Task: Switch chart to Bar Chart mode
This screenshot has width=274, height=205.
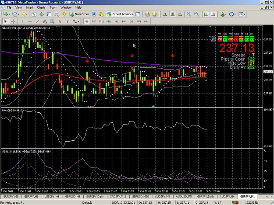Action: coord(165,14)
